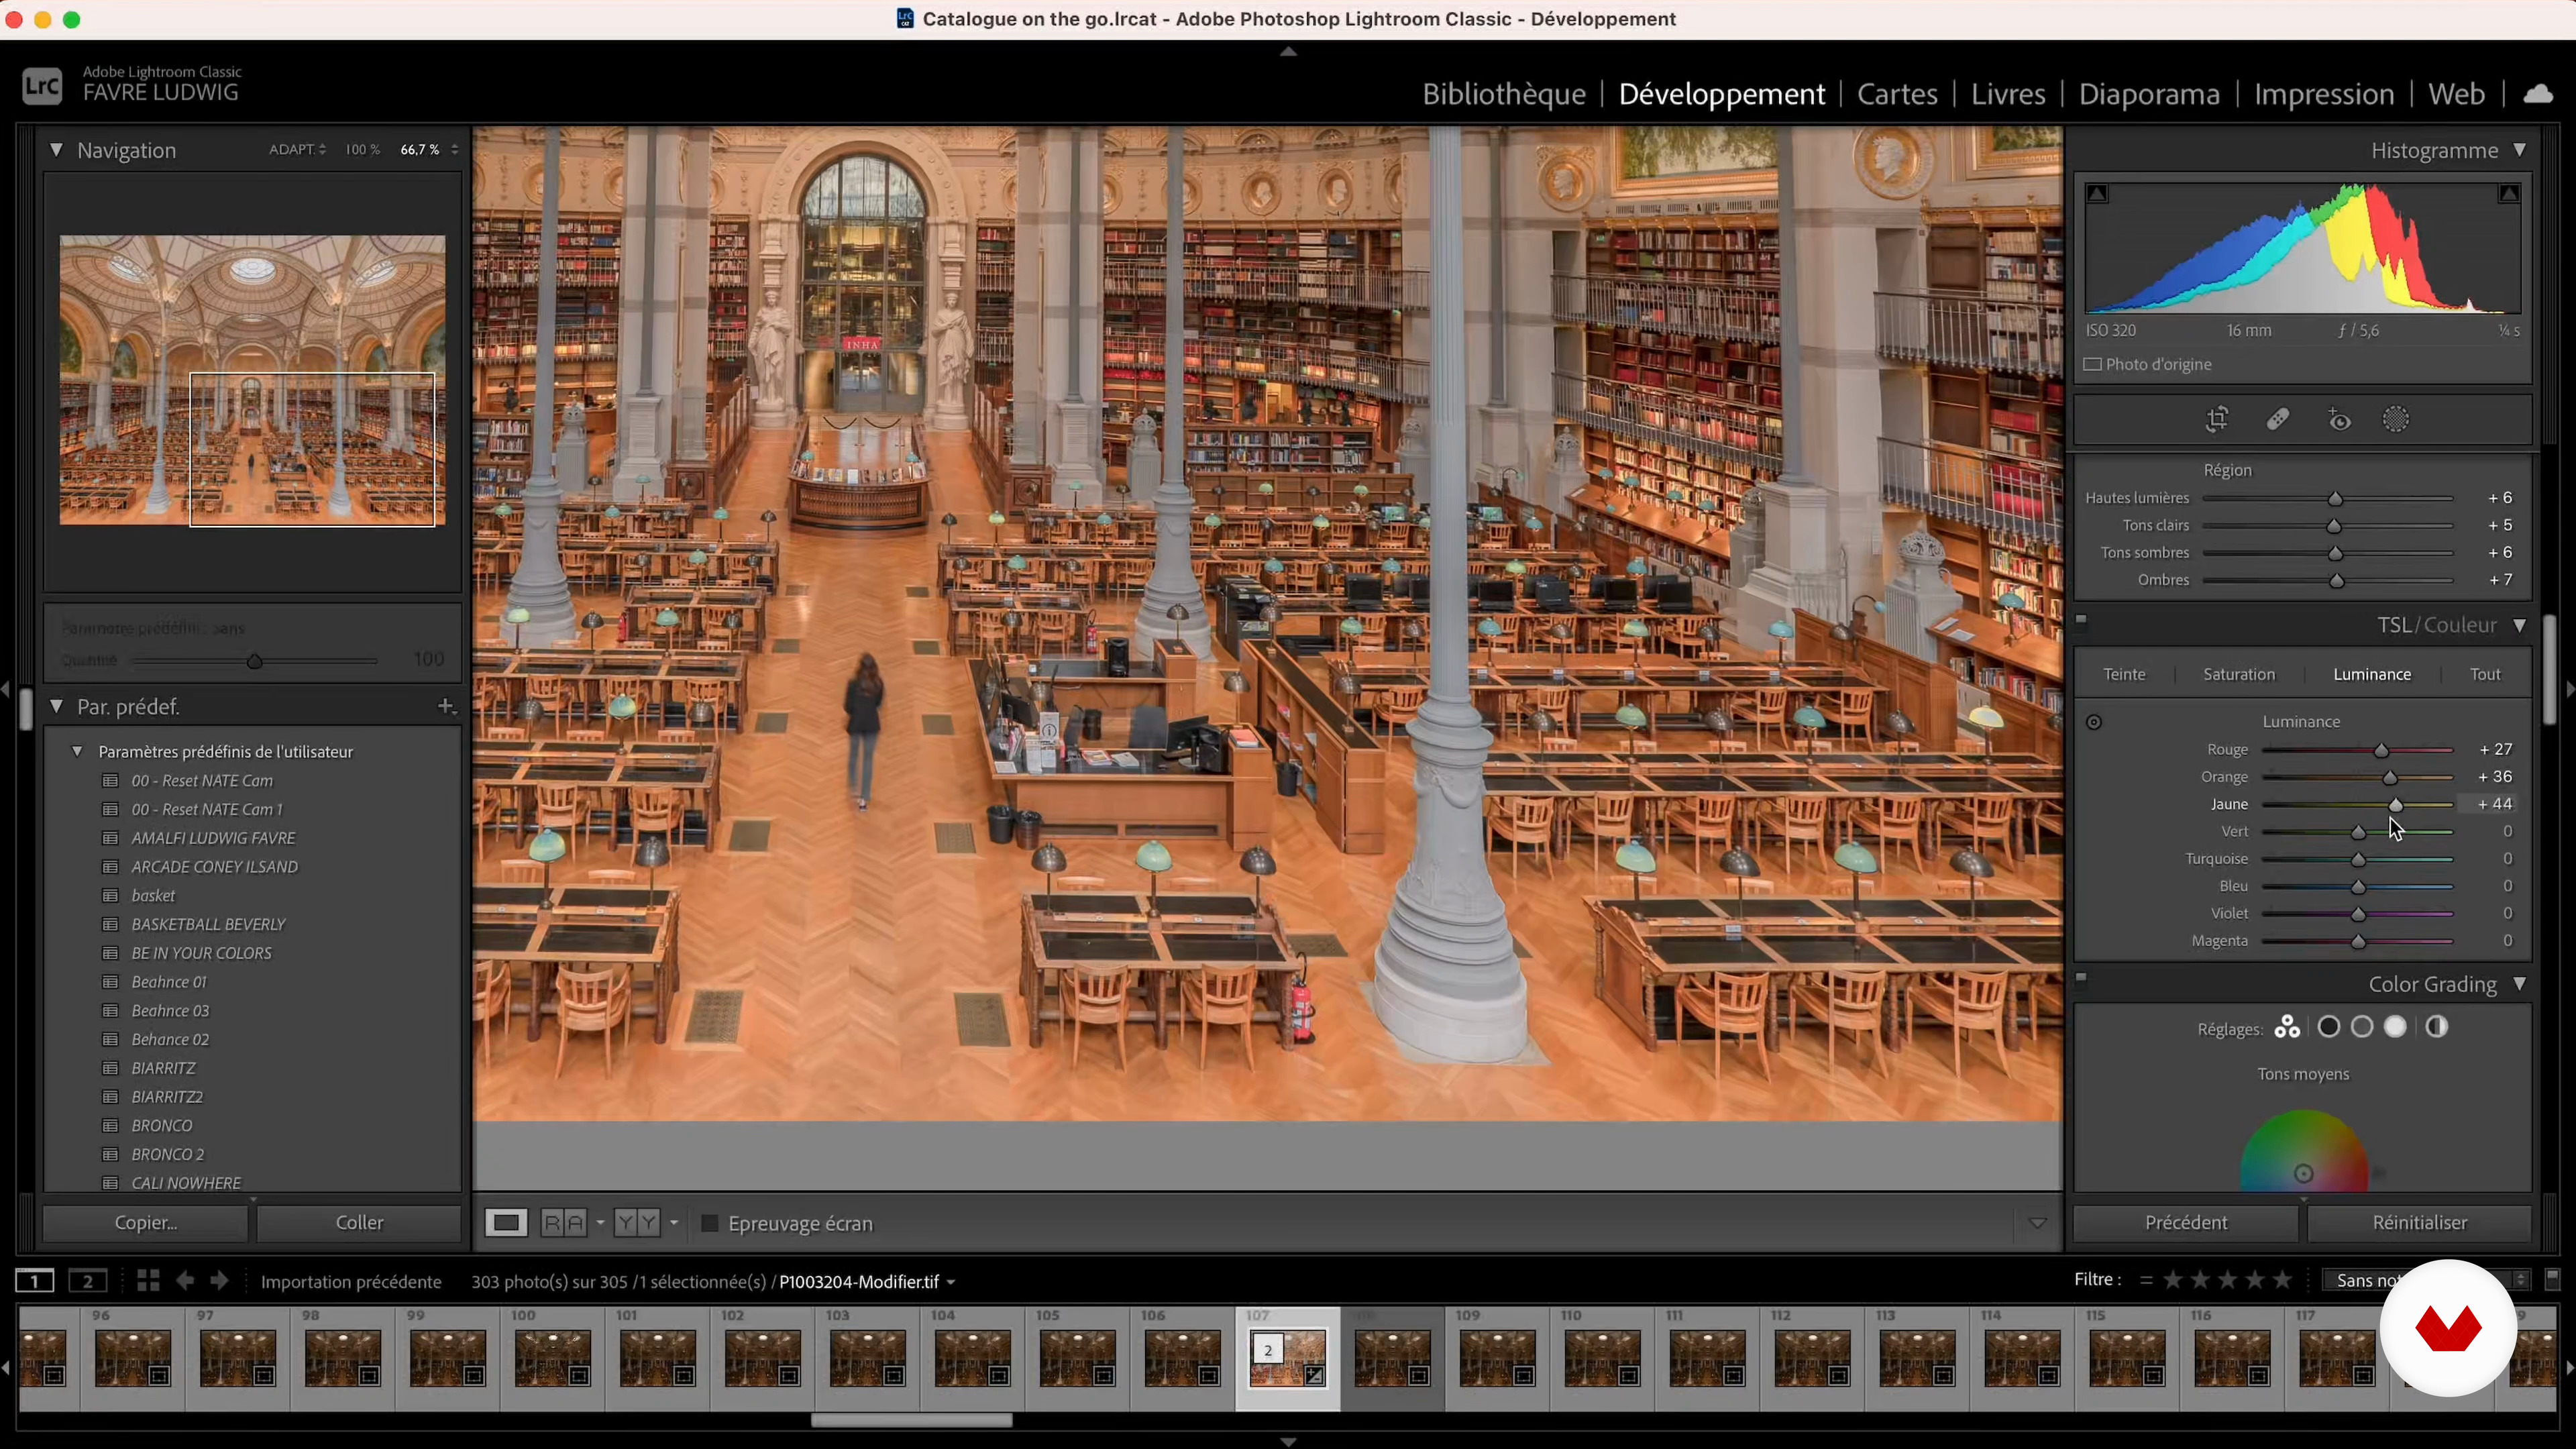Enable the Photo d'origine checkbox
The image size is (2576, 1449).
coord(2093,365)
